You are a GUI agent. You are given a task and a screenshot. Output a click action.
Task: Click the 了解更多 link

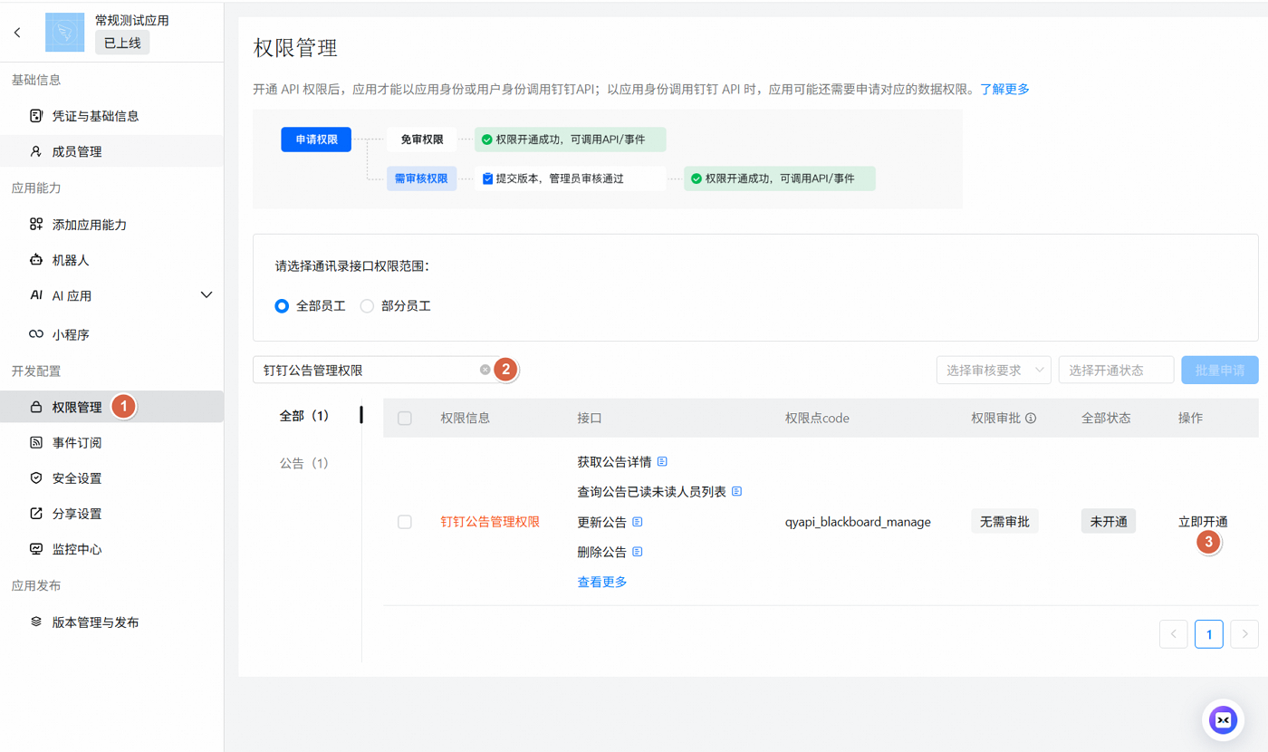[1004, 90]
